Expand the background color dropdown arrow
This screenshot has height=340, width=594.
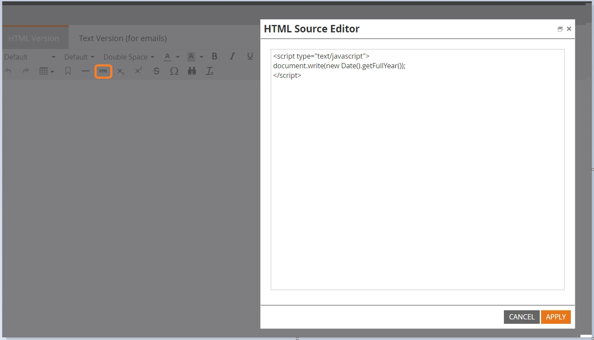coord(201,57)
